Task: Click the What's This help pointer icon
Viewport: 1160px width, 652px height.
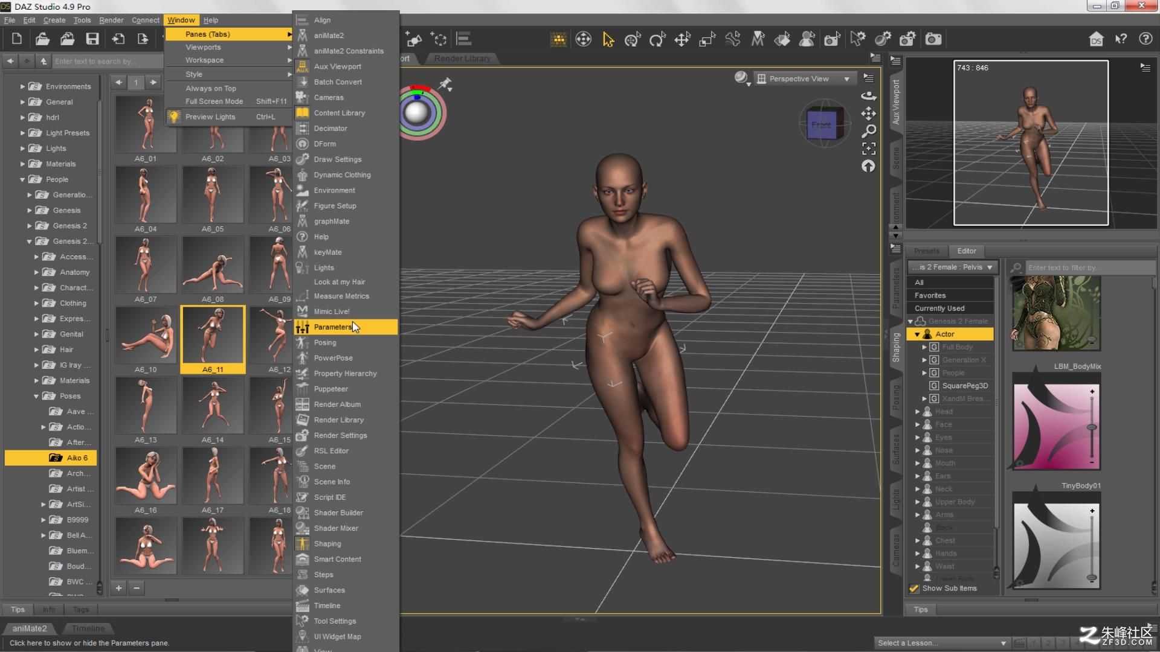Action: 1121,39
